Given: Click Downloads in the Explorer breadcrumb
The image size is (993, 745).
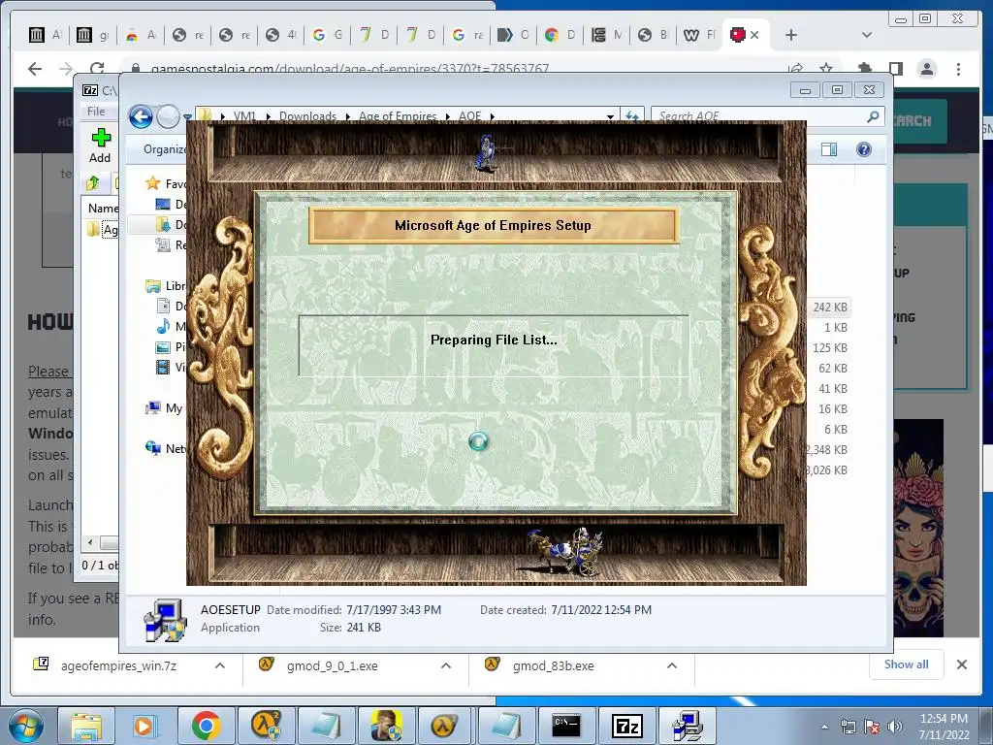Looking at the screenshot, I should point(307,116).
